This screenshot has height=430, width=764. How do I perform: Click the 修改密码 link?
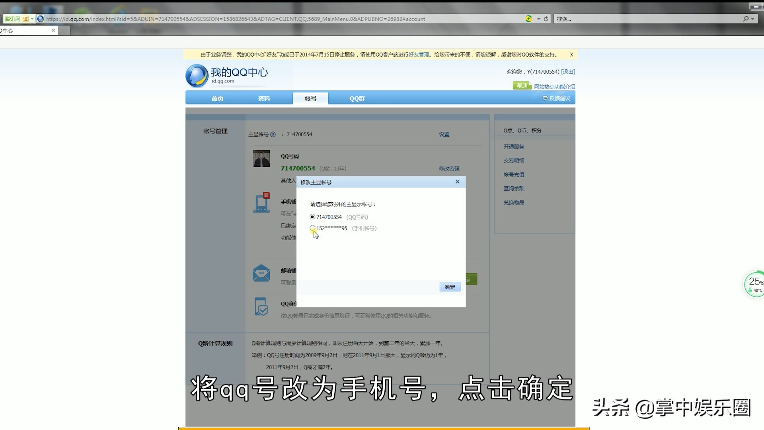(449, 168)
